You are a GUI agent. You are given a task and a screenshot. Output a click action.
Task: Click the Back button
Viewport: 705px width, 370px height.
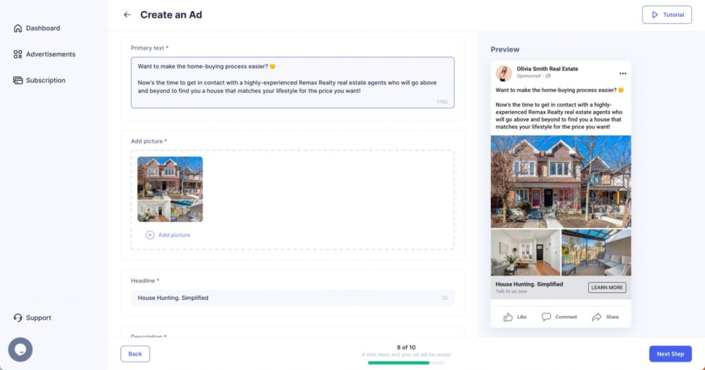(136, 353)
